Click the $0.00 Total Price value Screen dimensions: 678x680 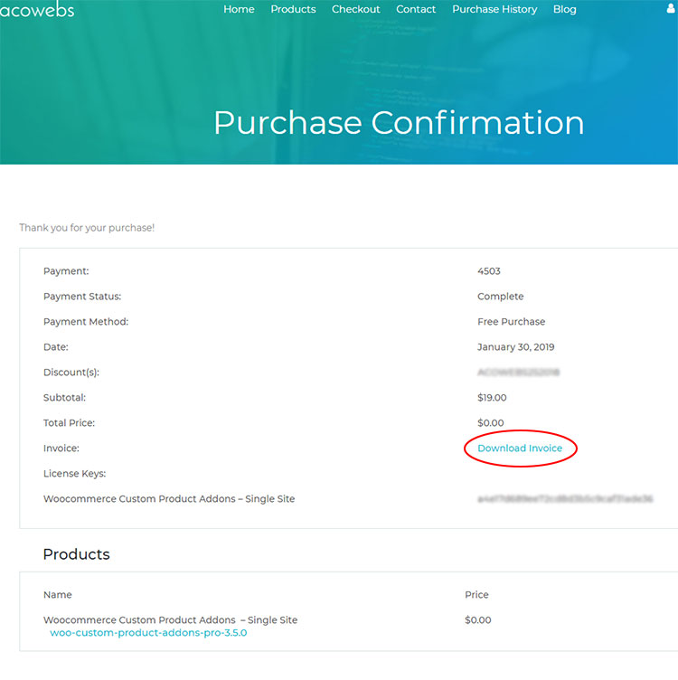tap(490, 423)
